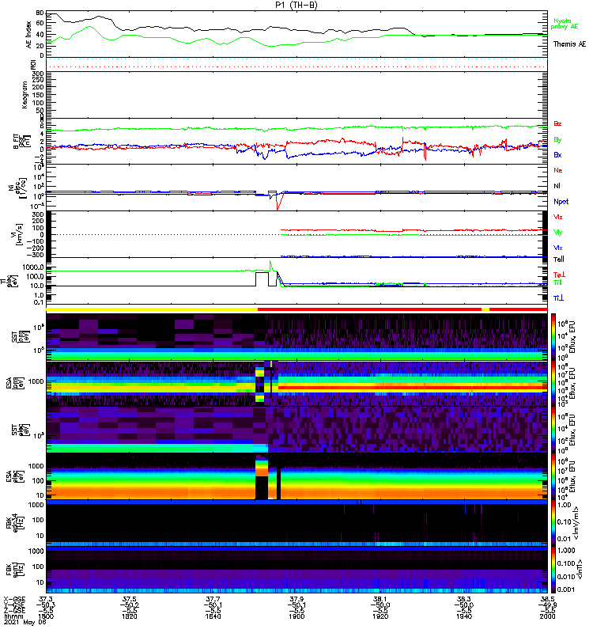Click the yellow segment of the status bar
The width and height of the screenshot is (593, 633).
[152, 309]
